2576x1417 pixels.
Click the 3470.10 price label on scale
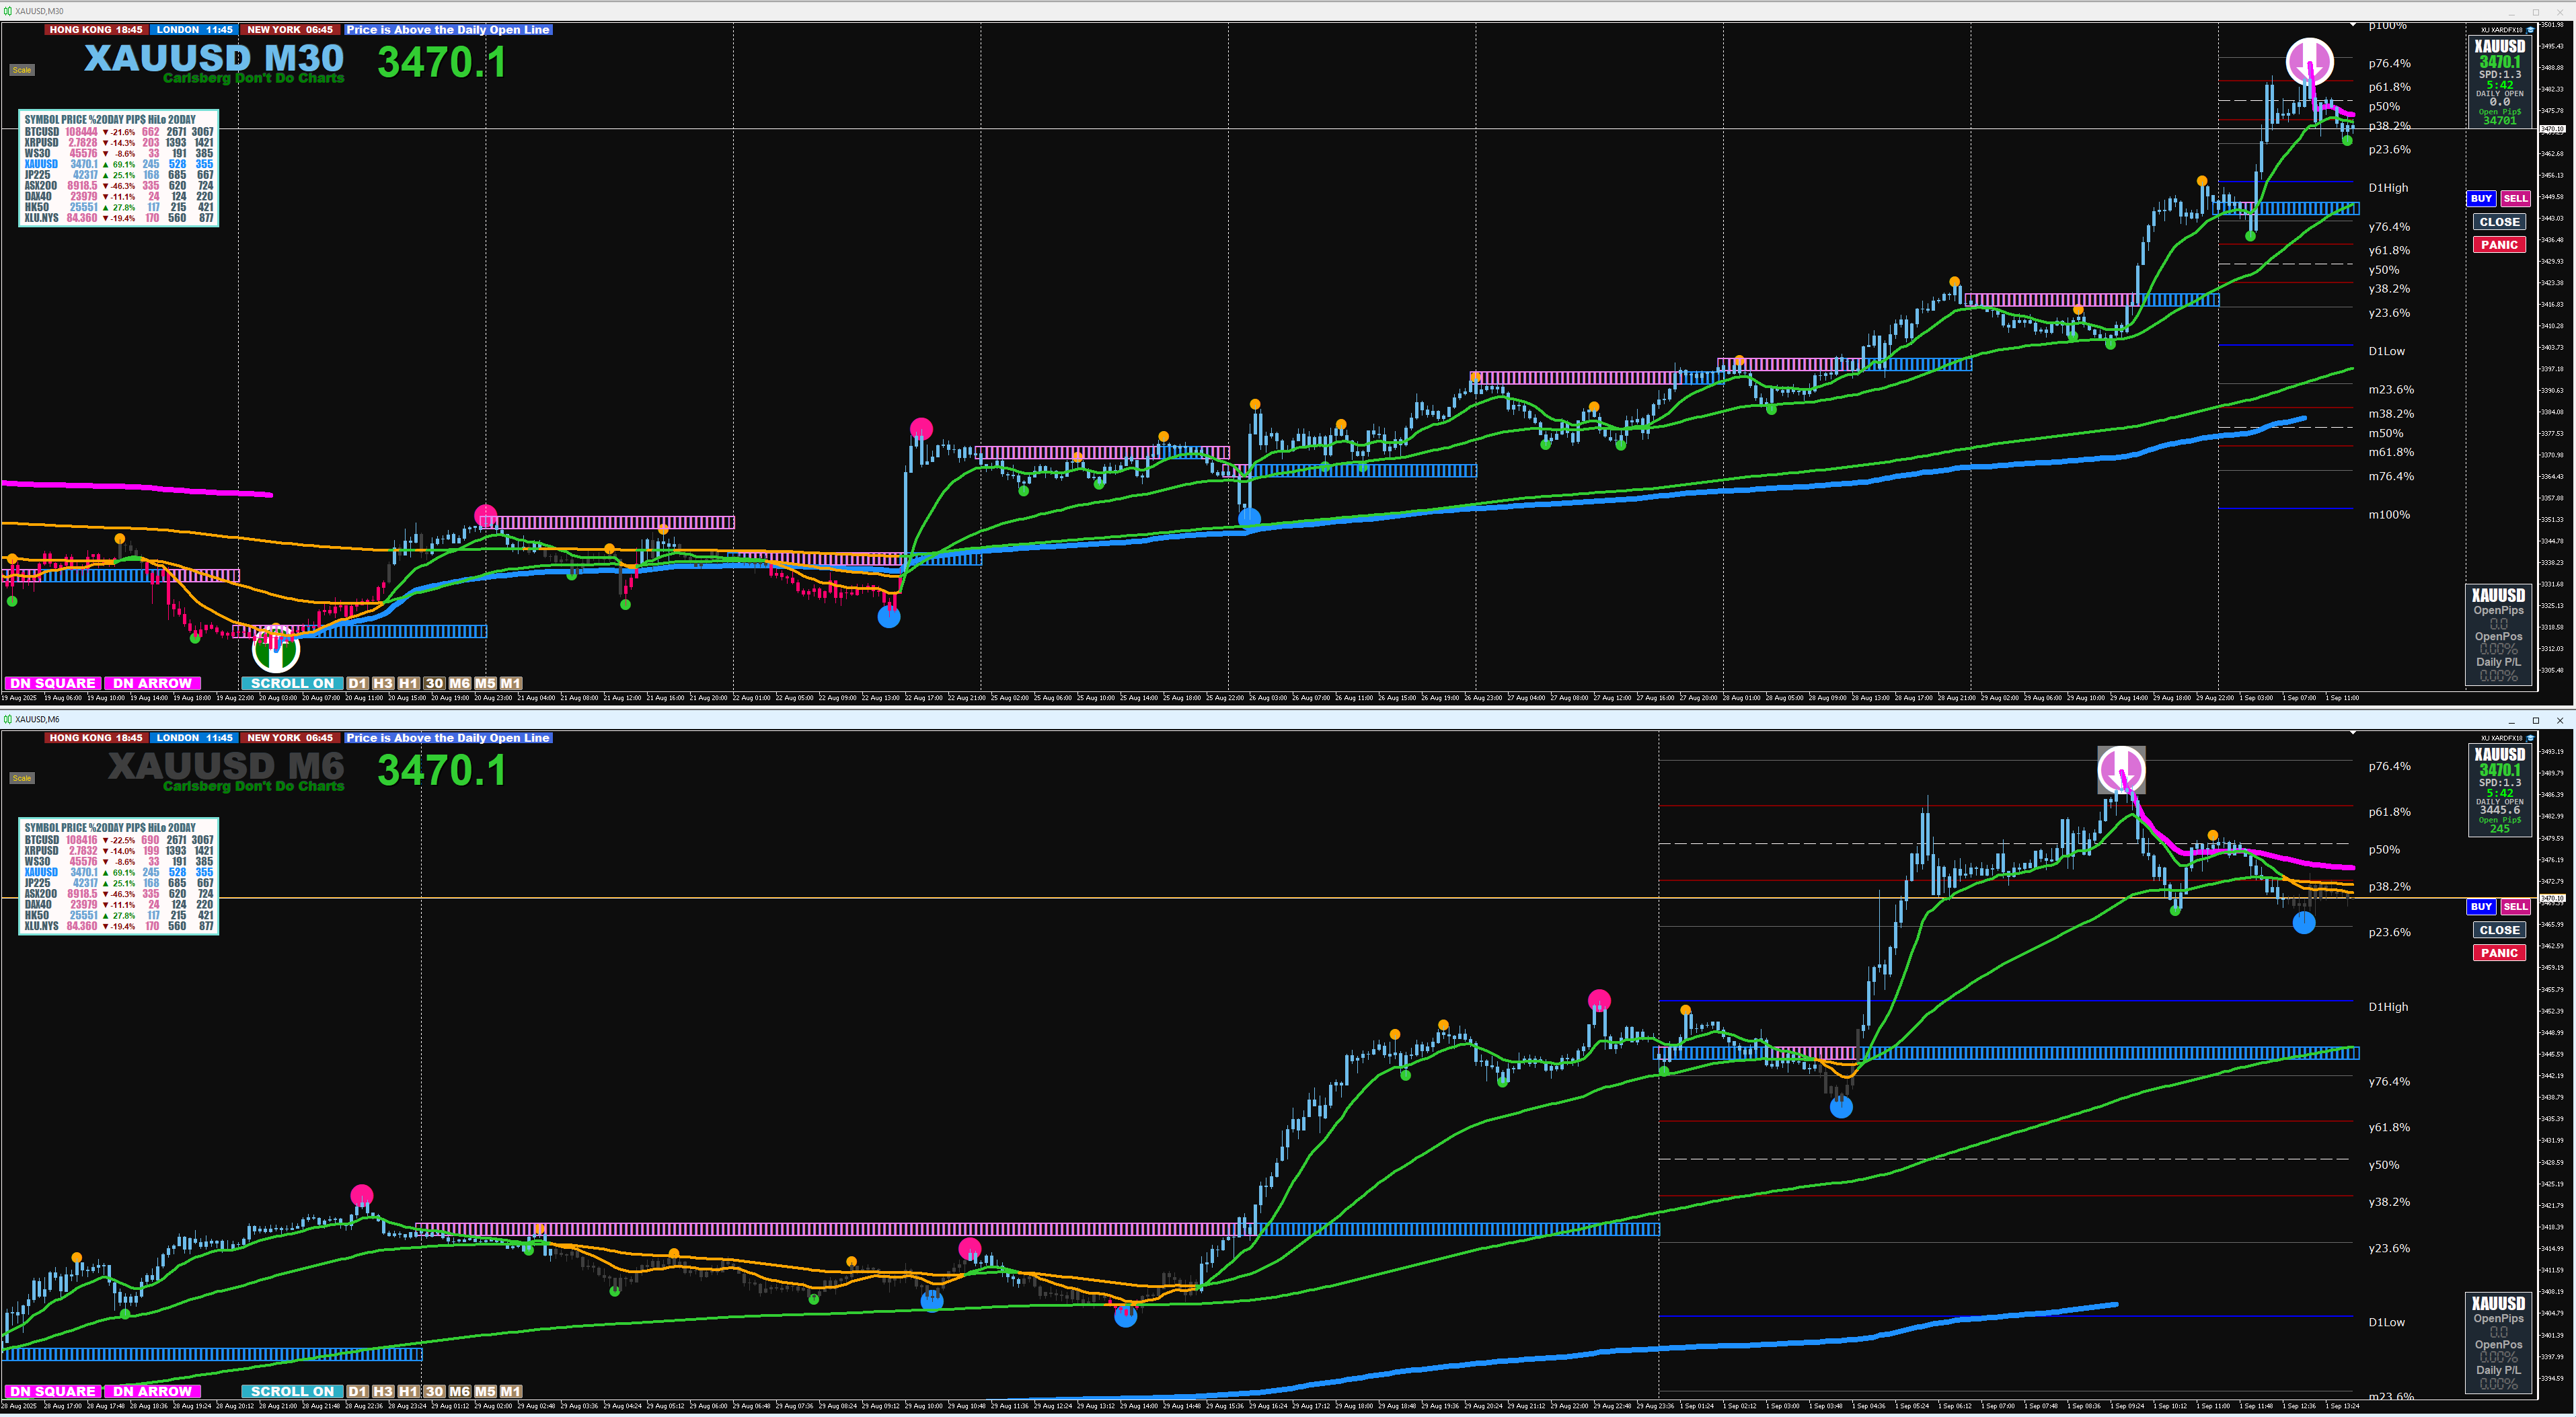pyautogui.click(x=2552, y=129)
